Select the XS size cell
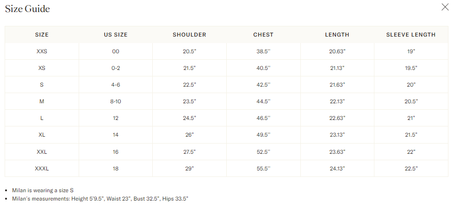Viewport: 454px width, 220px height. 42,68
